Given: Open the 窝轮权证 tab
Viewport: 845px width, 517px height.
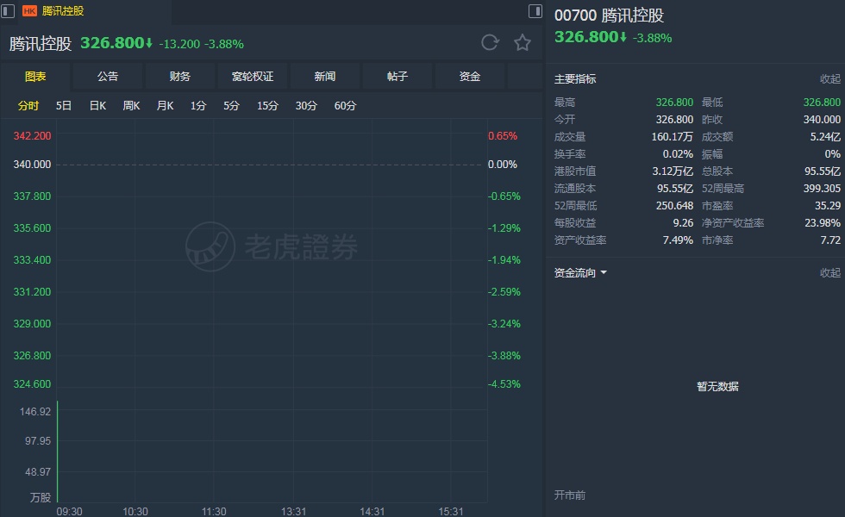Looking at the screenshot, I should click(x=253, y=77).
